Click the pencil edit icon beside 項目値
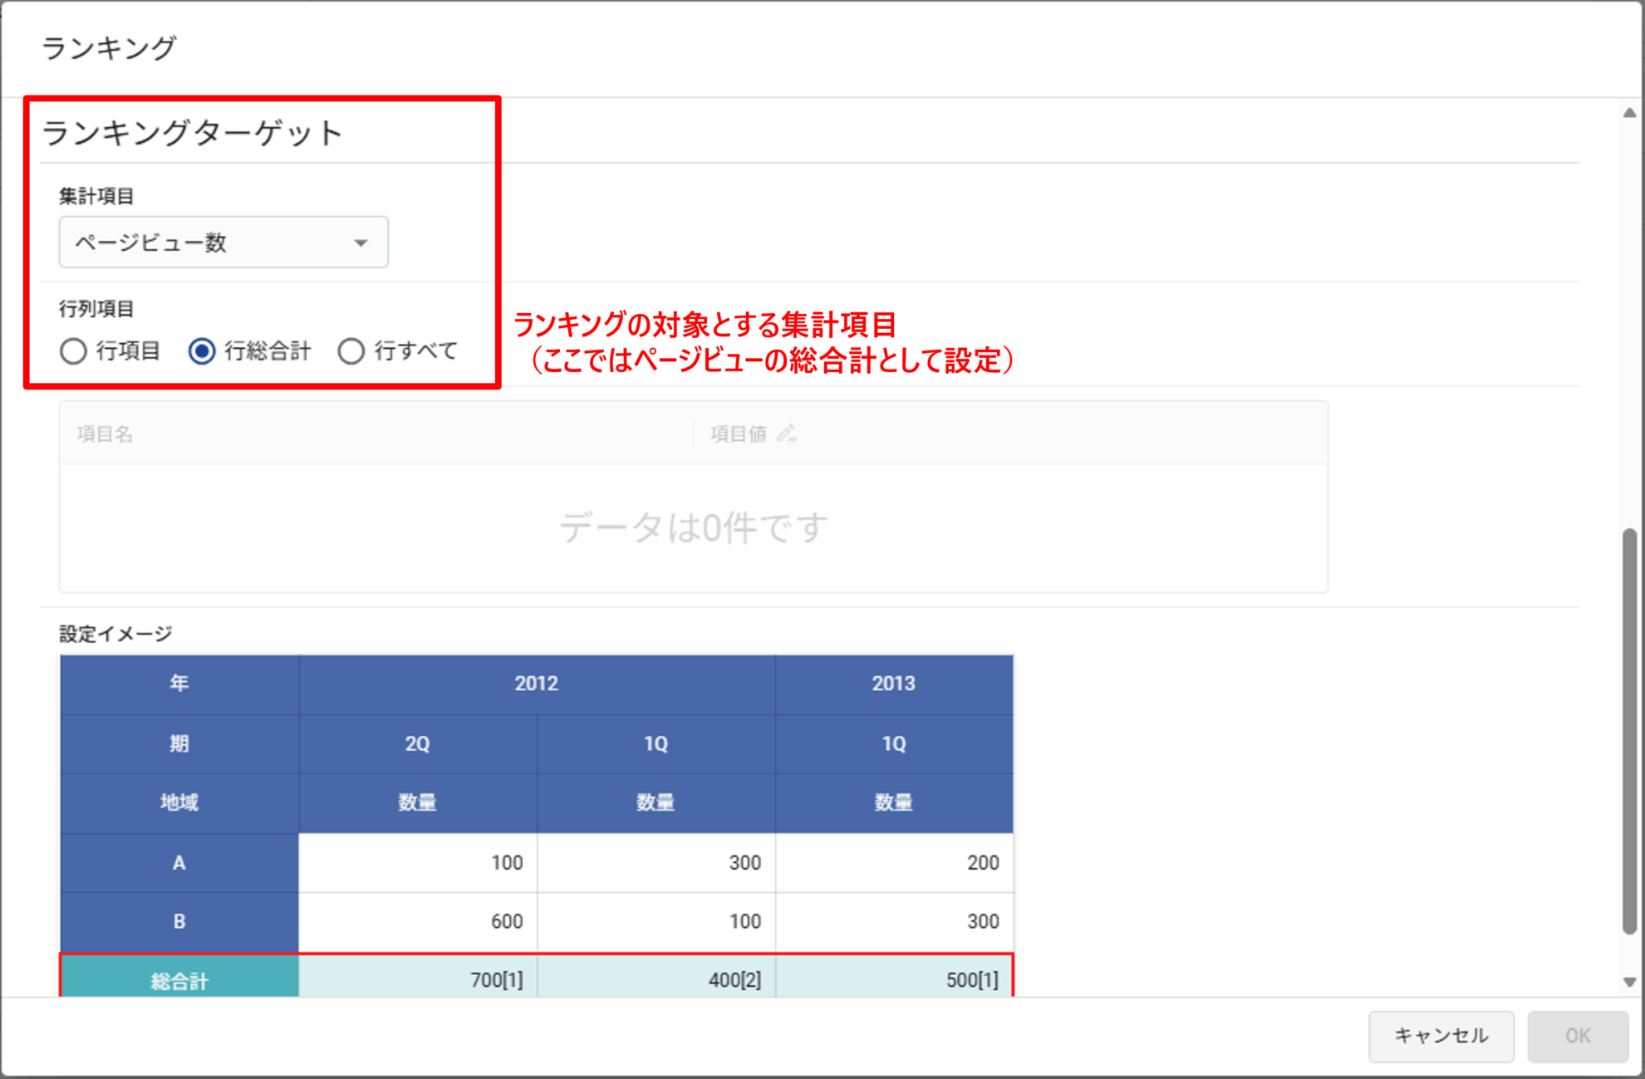 (787, 434)
